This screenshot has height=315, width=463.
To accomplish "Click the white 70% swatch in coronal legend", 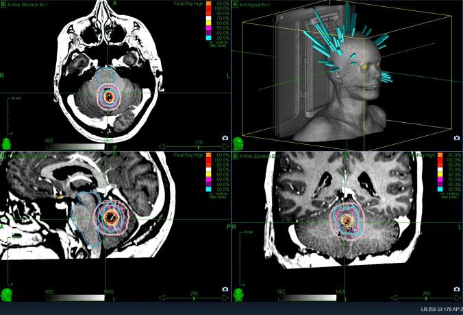I will point(440,170).
